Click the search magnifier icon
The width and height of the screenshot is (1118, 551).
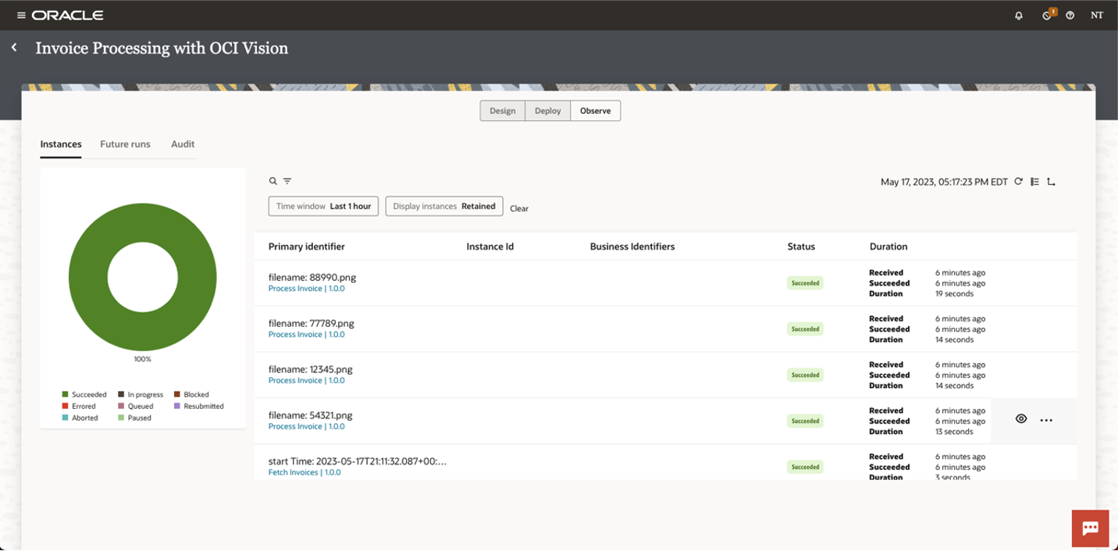tap(273, 181)
